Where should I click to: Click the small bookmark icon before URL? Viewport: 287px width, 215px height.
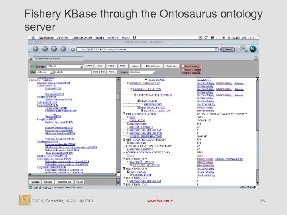click(x=73, y=49)
